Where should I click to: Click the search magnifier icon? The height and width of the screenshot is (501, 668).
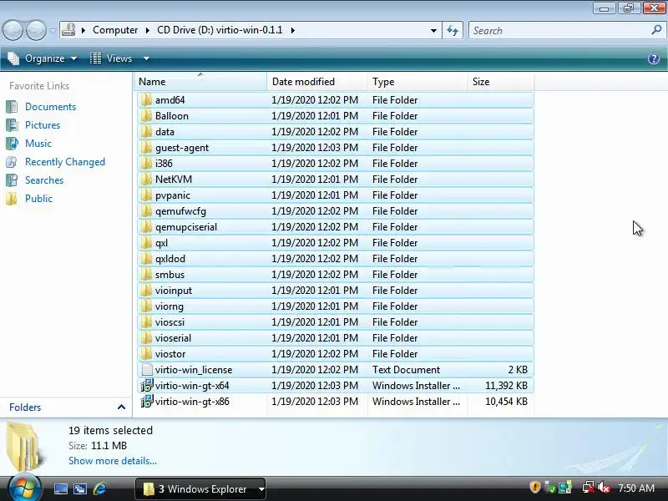tap(656, 30)
